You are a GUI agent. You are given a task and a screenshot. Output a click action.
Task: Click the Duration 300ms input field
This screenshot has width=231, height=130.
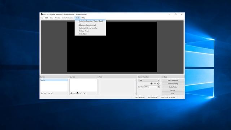click(x=151, y=87)
